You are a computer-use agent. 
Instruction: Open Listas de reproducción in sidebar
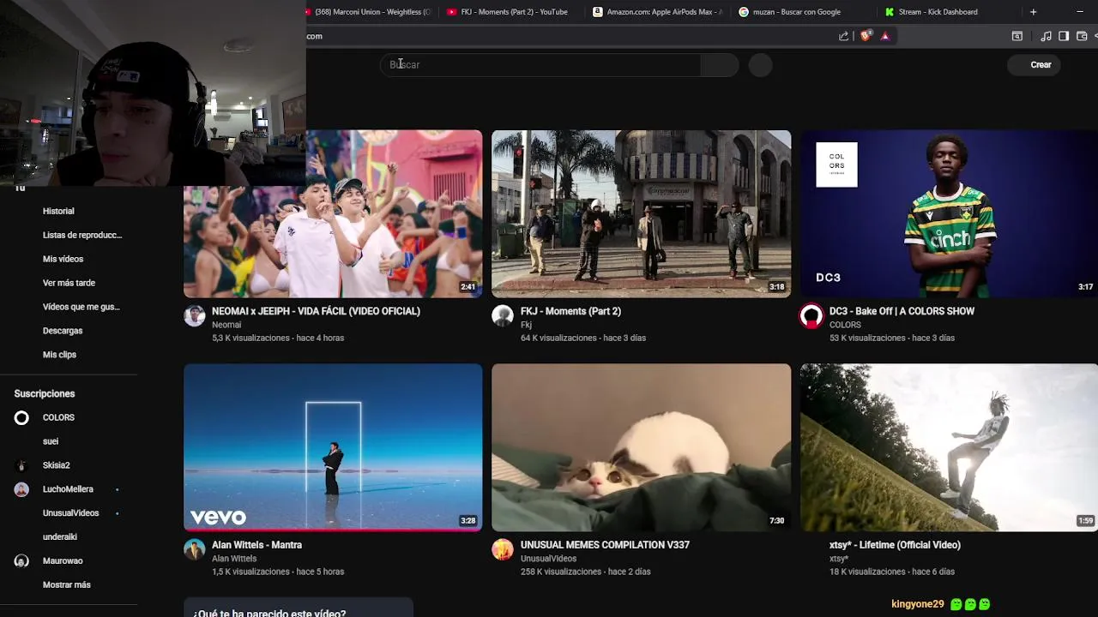point(82,235)
